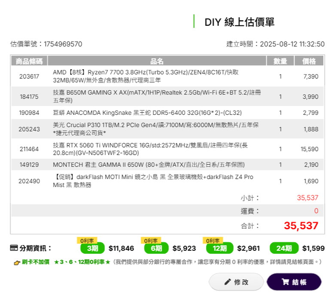Click the large red 合計 total 35,537

coord(301,226)
